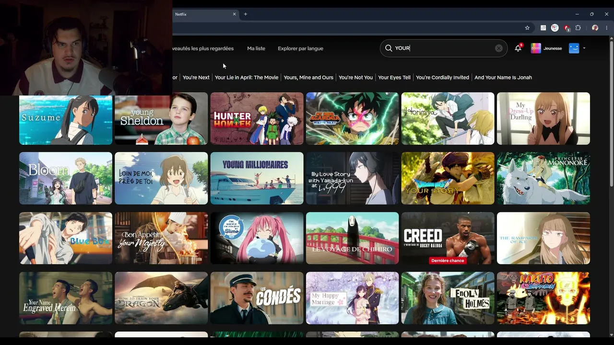Screen dimensions: 614x345
Task: Open the My Dress-Up Darling thumbnail
Action: 543,118
